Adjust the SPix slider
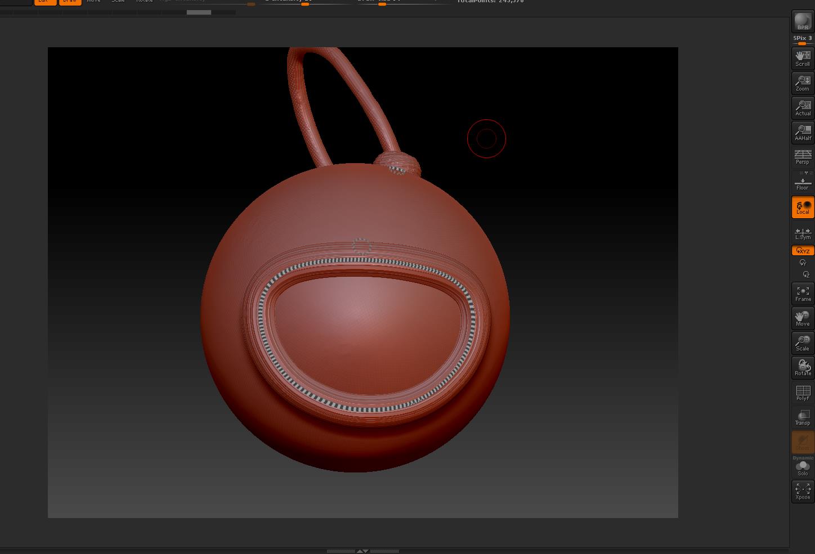The height and width of the screenshot is (554, 815). point(803,40)
